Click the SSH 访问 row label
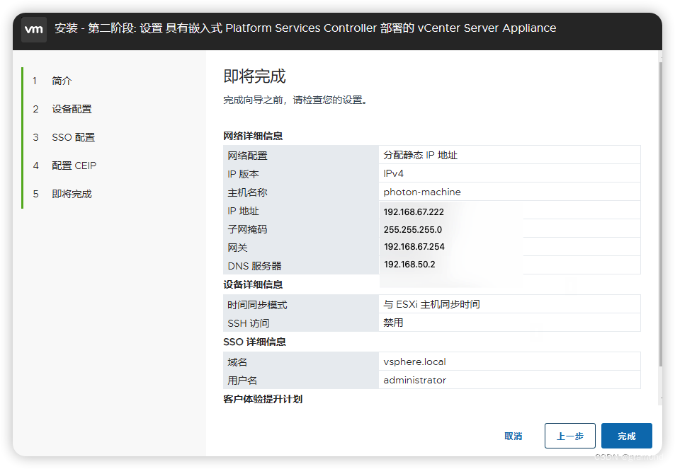 point(249,324)
